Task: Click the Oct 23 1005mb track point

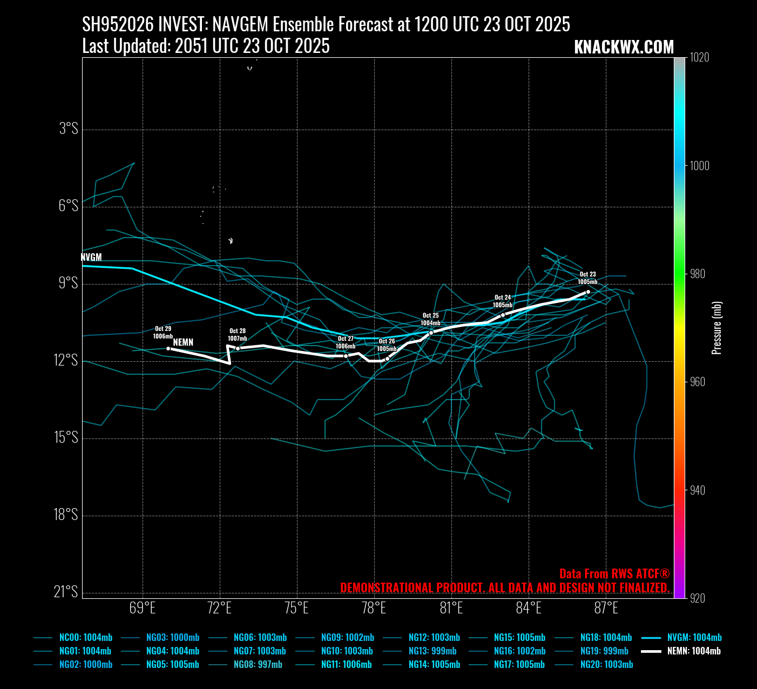Action: click(588, 292)
